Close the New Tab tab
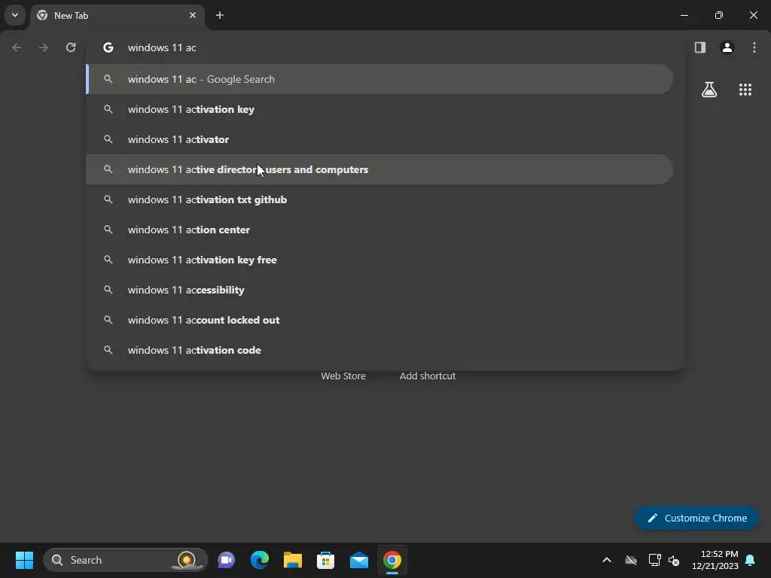Image resolution: width=771 pixels, height=578 pixels. tap(193, 15)
